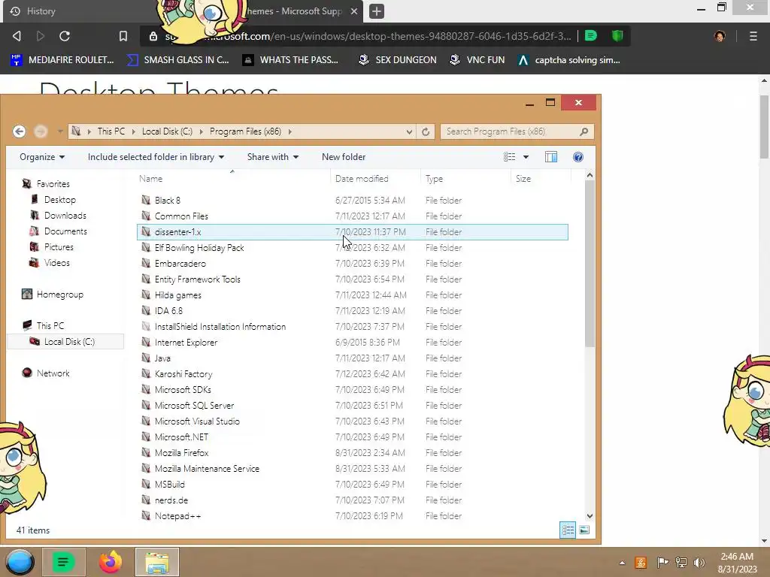Open Explorer Help
The image size is (770, 577).
coord(578,157)
